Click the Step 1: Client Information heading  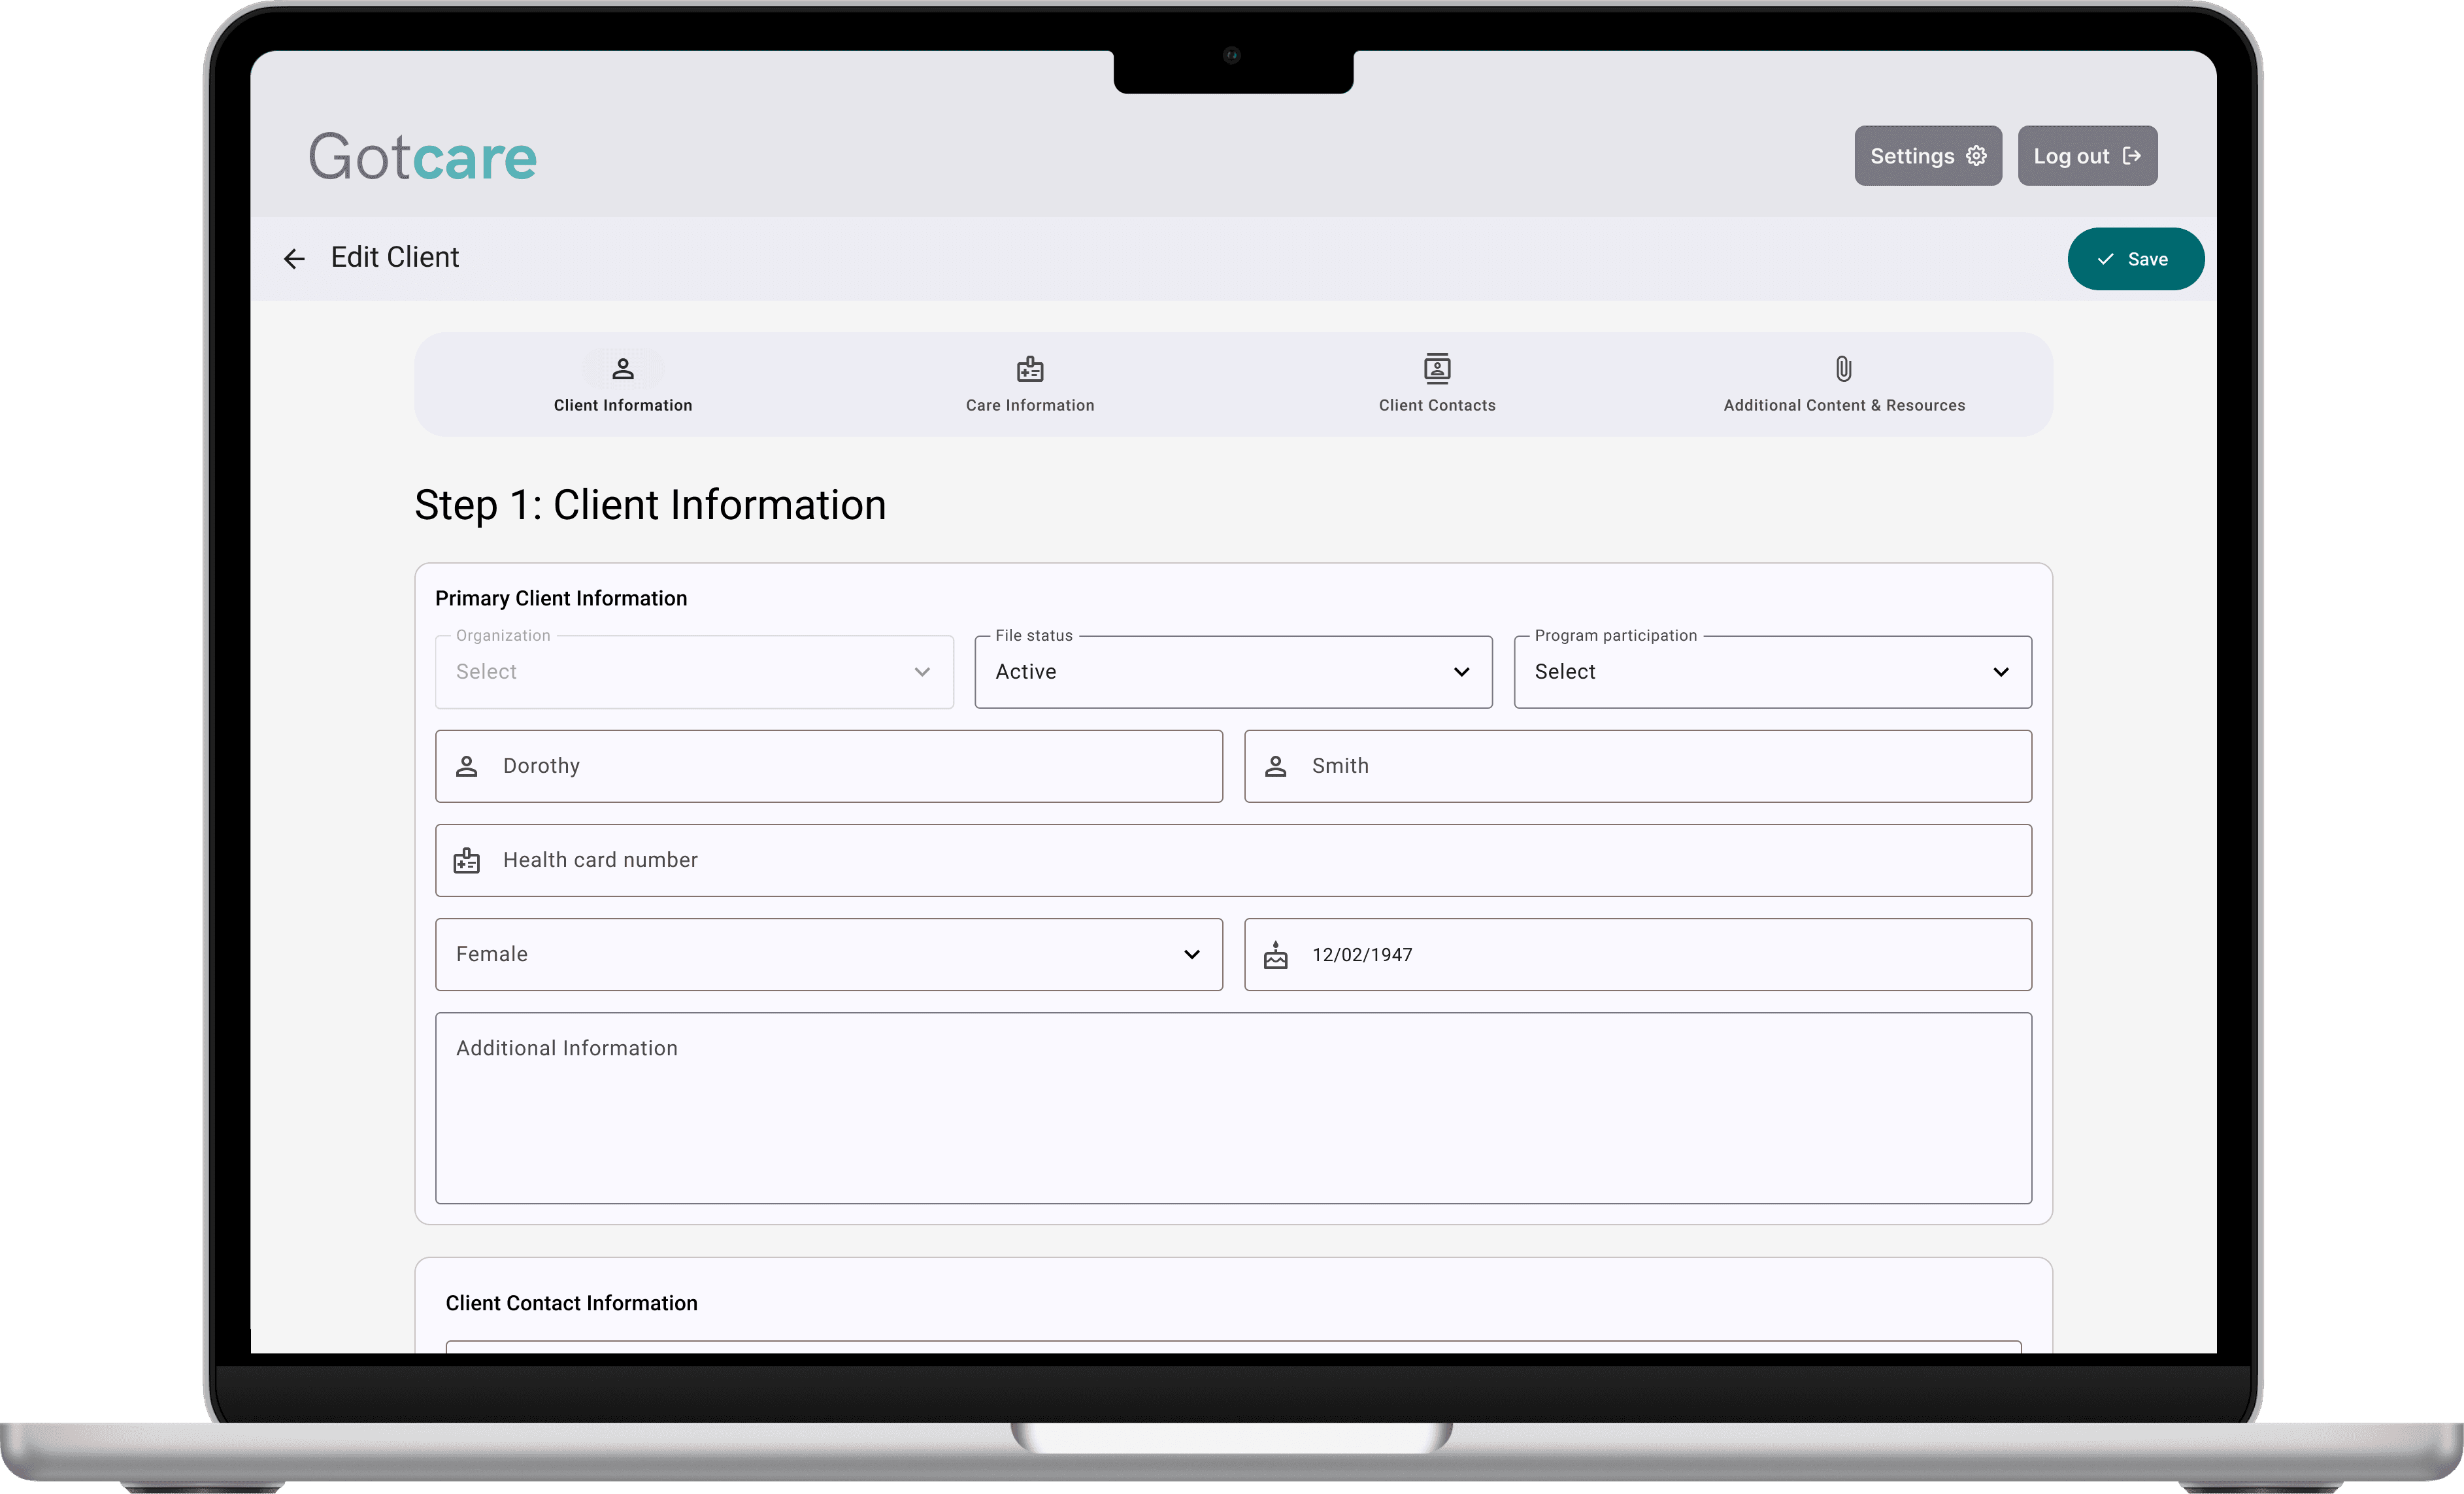(650, 505)
